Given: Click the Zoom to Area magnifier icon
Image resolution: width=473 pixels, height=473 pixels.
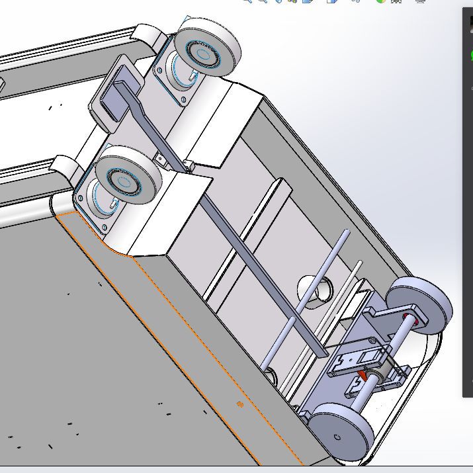Looking at the screenshot, I should pyautogui.click(x=263, y=1).
